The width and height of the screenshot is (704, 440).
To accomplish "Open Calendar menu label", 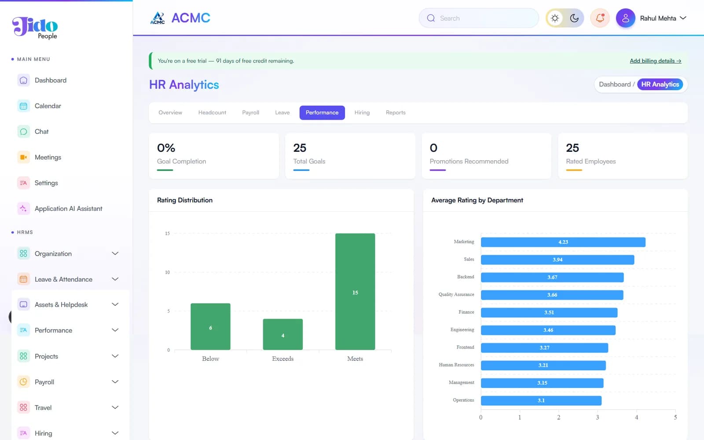I will coord(48,106).
